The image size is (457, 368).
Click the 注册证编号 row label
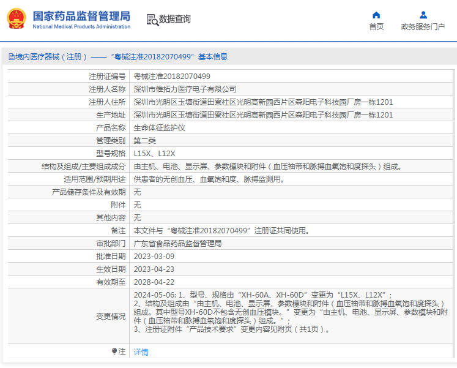(x=107, y=77)
